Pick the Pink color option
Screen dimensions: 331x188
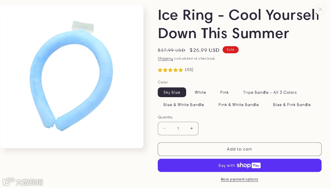[x=224, y=92]
